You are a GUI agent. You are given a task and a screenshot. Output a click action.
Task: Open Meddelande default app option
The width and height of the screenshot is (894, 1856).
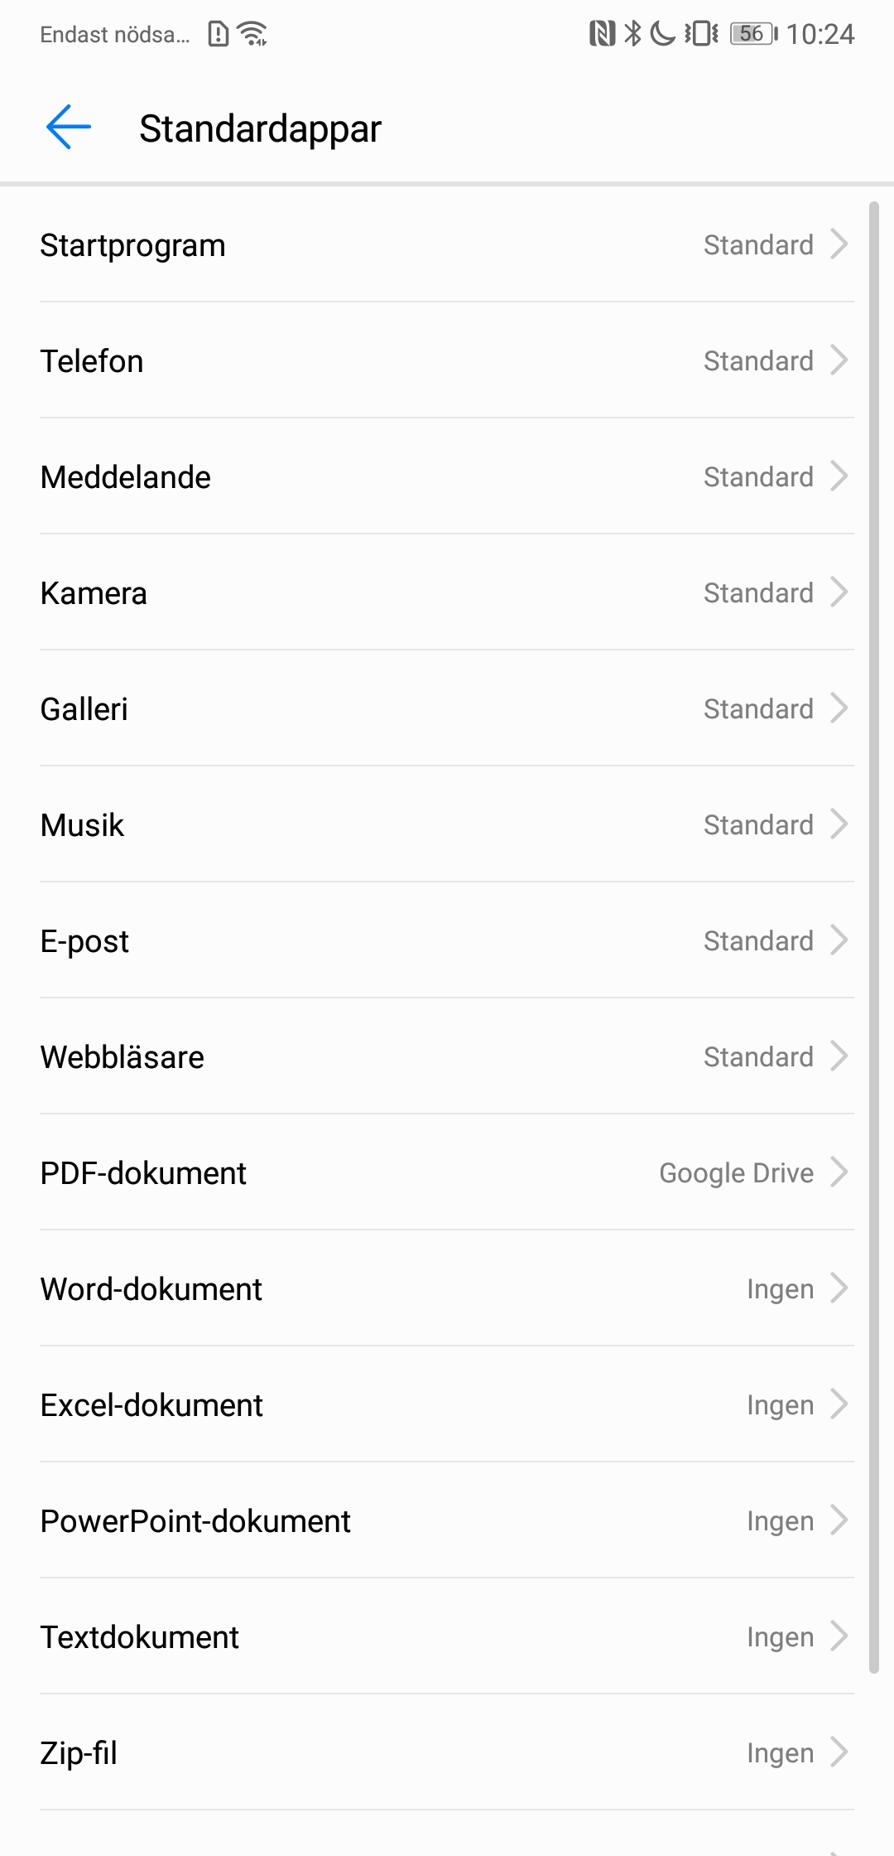click(x=447, y=477)
